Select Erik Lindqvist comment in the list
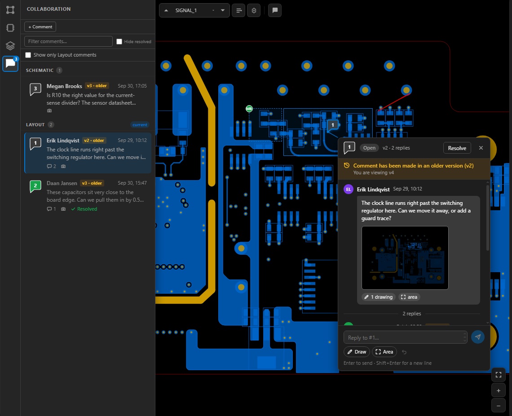 pos(88,153)
